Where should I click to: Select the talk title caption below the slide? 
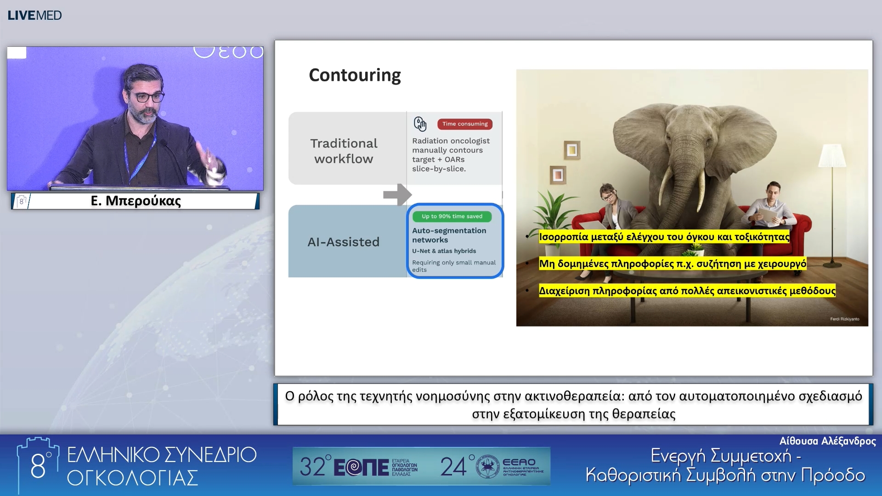(x=573, y=405)
